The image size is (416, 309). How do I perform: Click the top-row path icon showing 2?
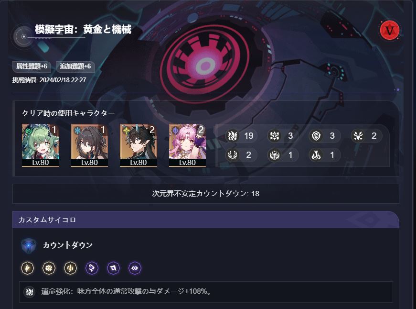pyautogui.click(x=358, y=136)
